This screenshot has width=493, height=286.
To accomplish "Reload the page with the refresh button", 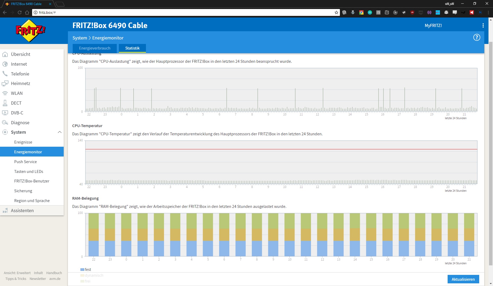I will (x=19, y=12).
